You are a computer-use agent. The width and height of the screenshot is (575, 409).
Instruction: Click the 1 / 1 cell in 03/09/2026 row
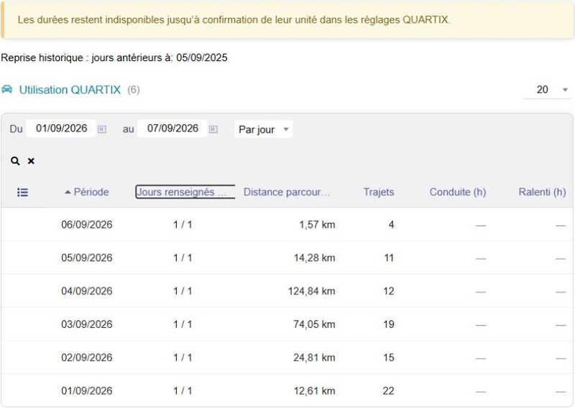click(183, 324)
